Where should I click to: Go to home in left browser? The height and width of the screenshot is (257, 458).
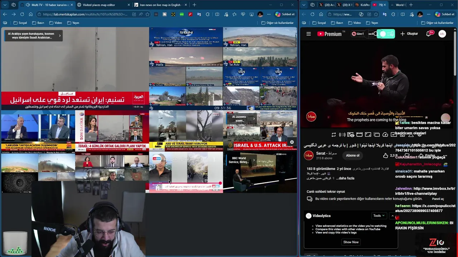[31, 14]
